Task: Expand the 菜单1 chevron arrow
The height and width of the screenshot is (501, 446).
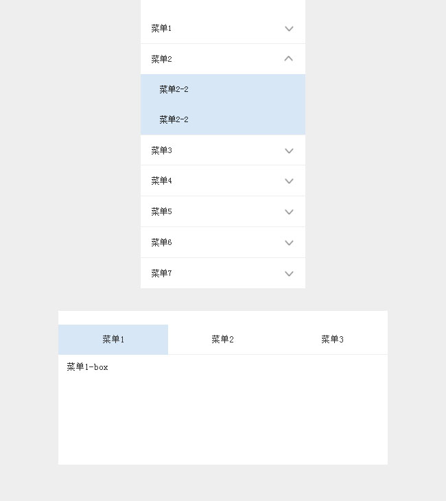Action: coord(289,29)
